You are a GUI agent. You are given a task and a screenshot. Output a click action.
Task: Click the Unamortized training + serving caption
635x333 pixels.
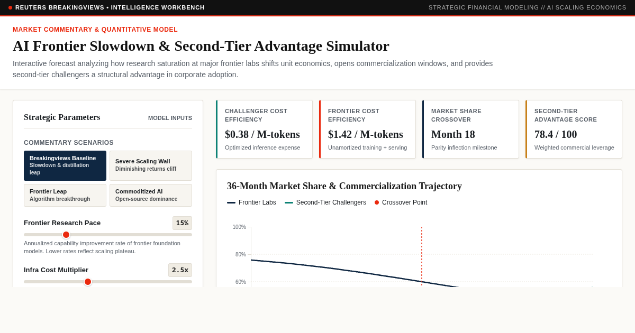[367, 147]
